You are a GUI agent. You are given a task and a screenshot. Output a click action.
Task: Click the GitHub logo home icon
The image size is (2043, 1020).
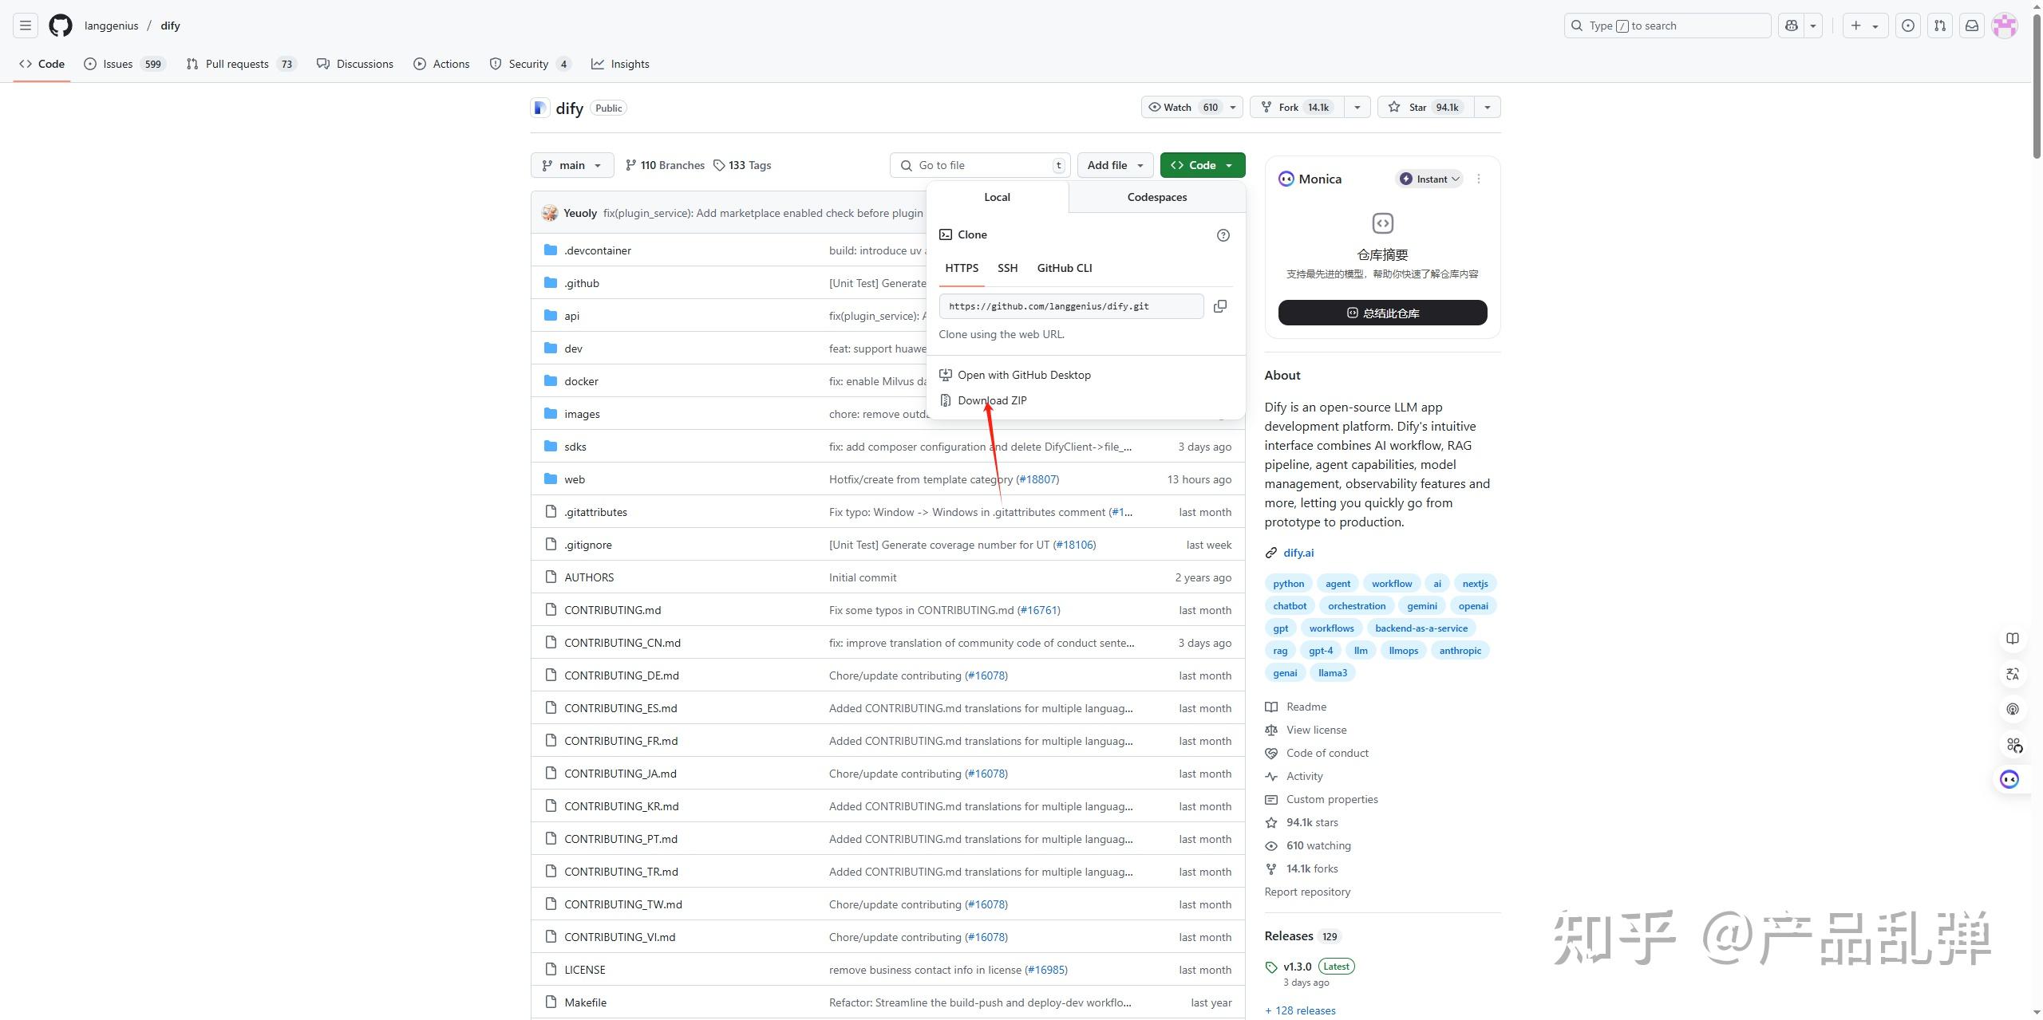point(61,26)
